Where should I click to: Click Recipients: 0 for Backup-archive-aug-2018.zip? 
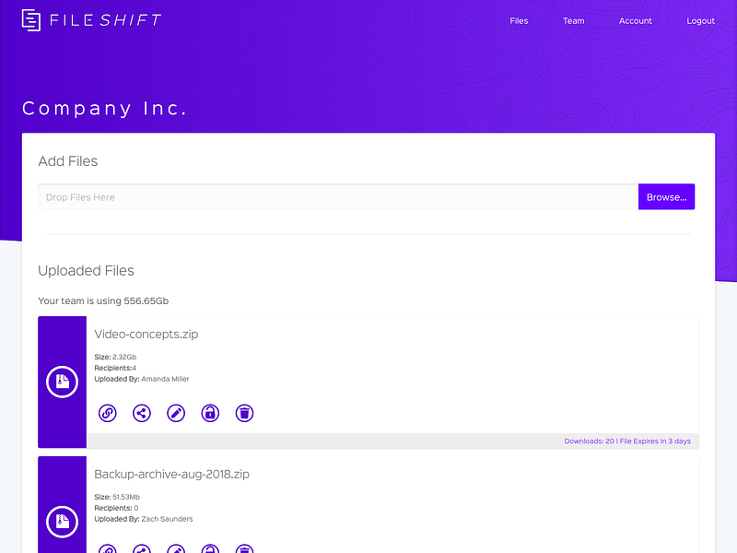(x=116, y=509)
